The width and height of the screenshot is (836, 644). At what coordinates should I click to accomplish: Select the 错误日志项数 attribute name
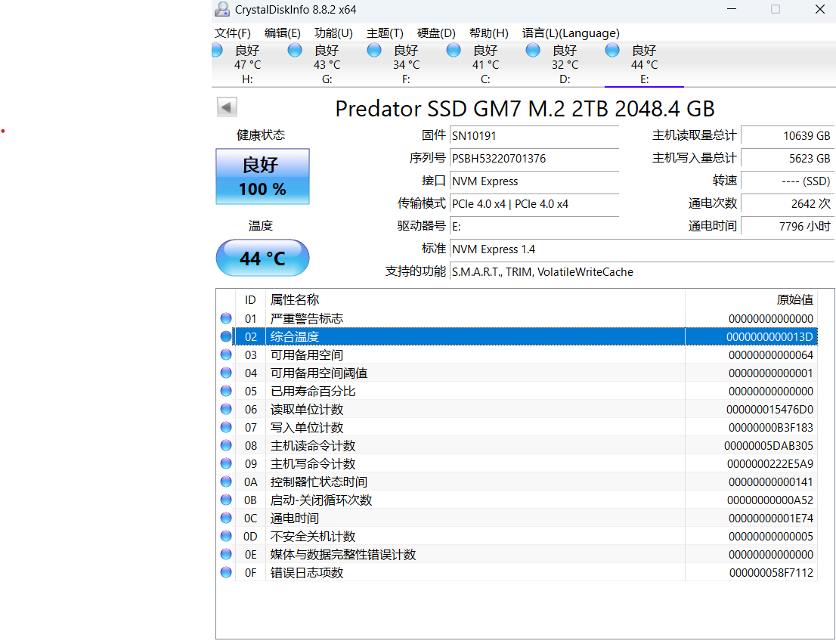pyautogui.click(x=307, y=572)
